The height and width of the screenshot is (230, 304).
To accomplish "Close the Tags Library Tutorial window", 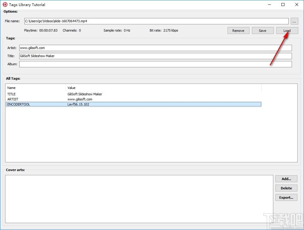I will pyautogui.click(x=297, y=5).
